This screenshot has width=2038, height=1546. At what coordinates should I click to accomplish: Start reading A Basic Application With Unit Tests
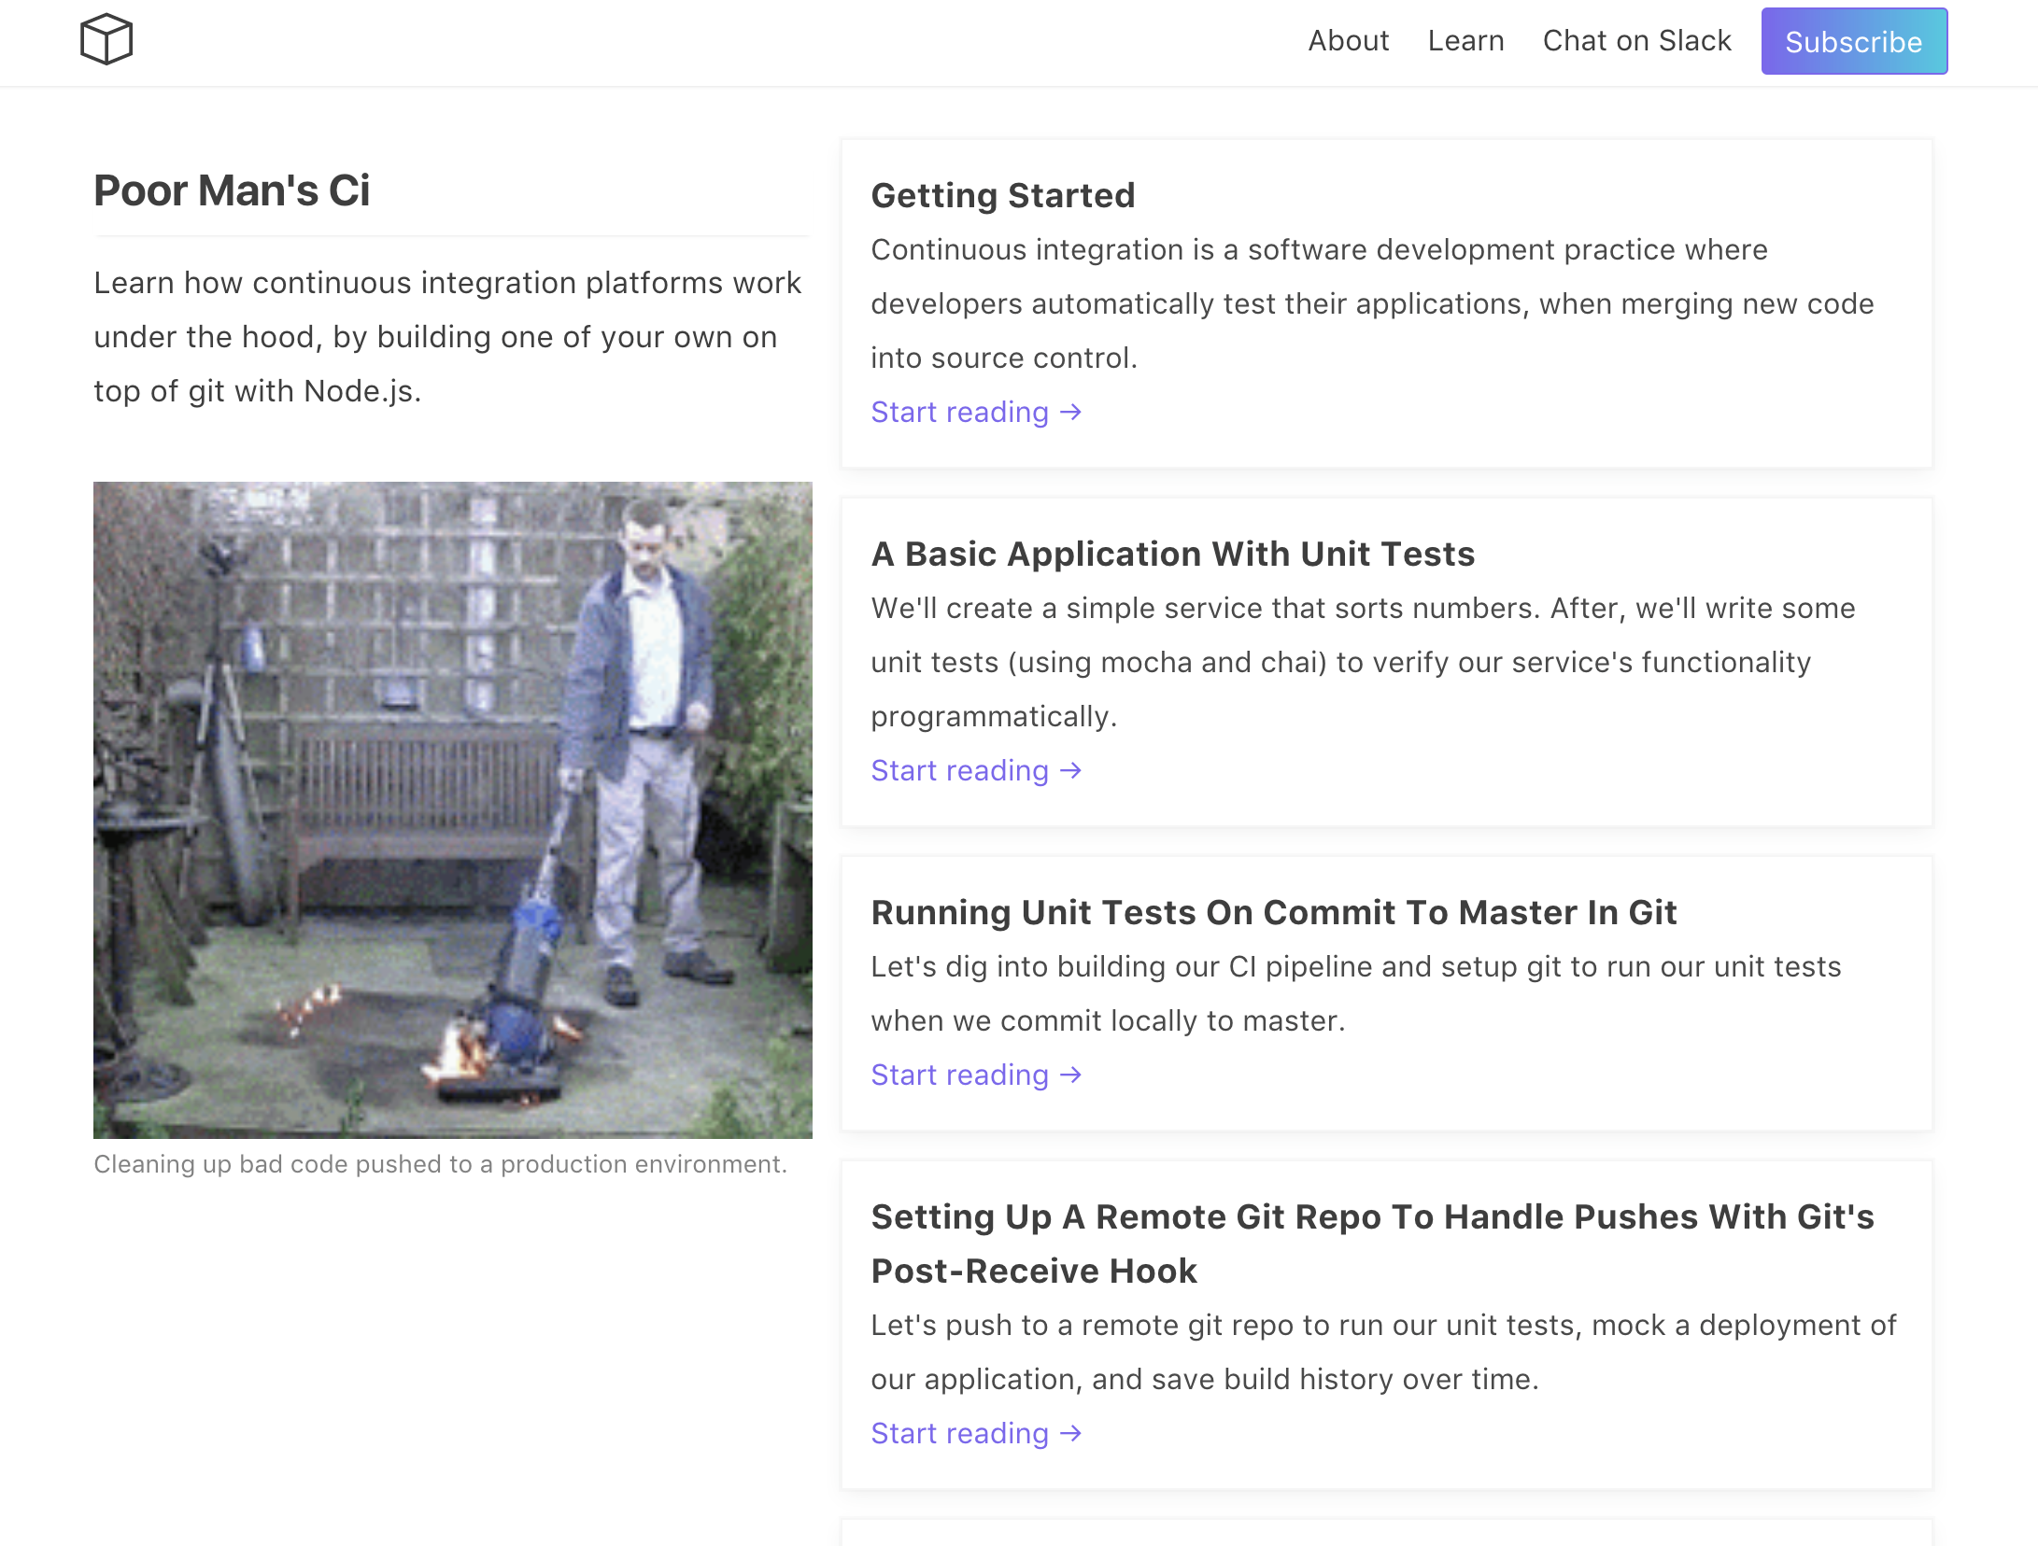coord(960,770)
